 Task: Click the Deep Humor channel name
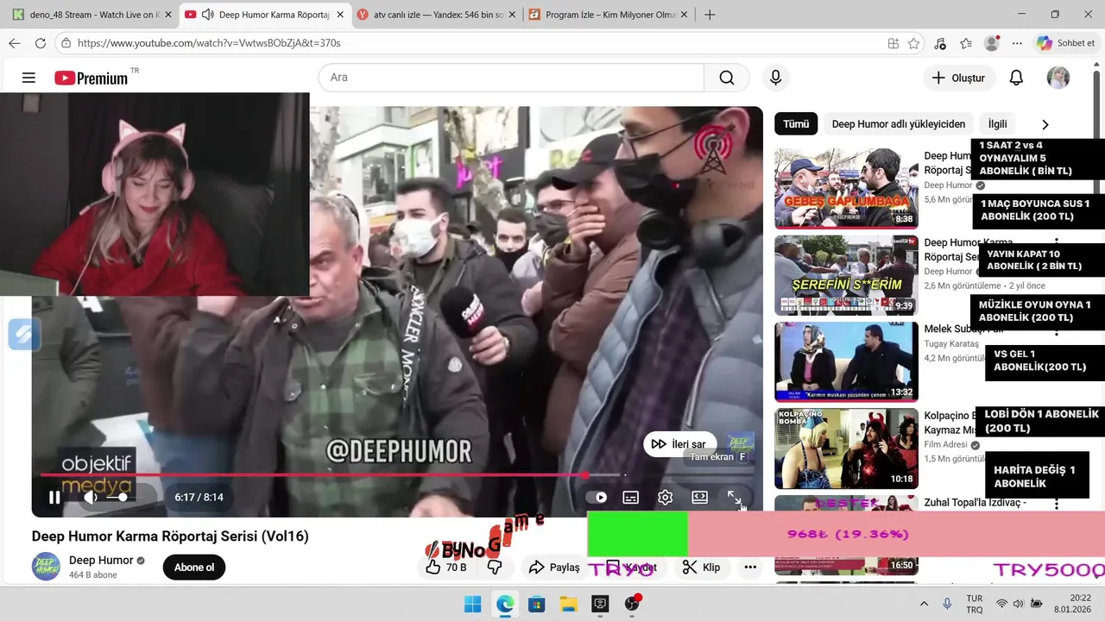(101, 560)
